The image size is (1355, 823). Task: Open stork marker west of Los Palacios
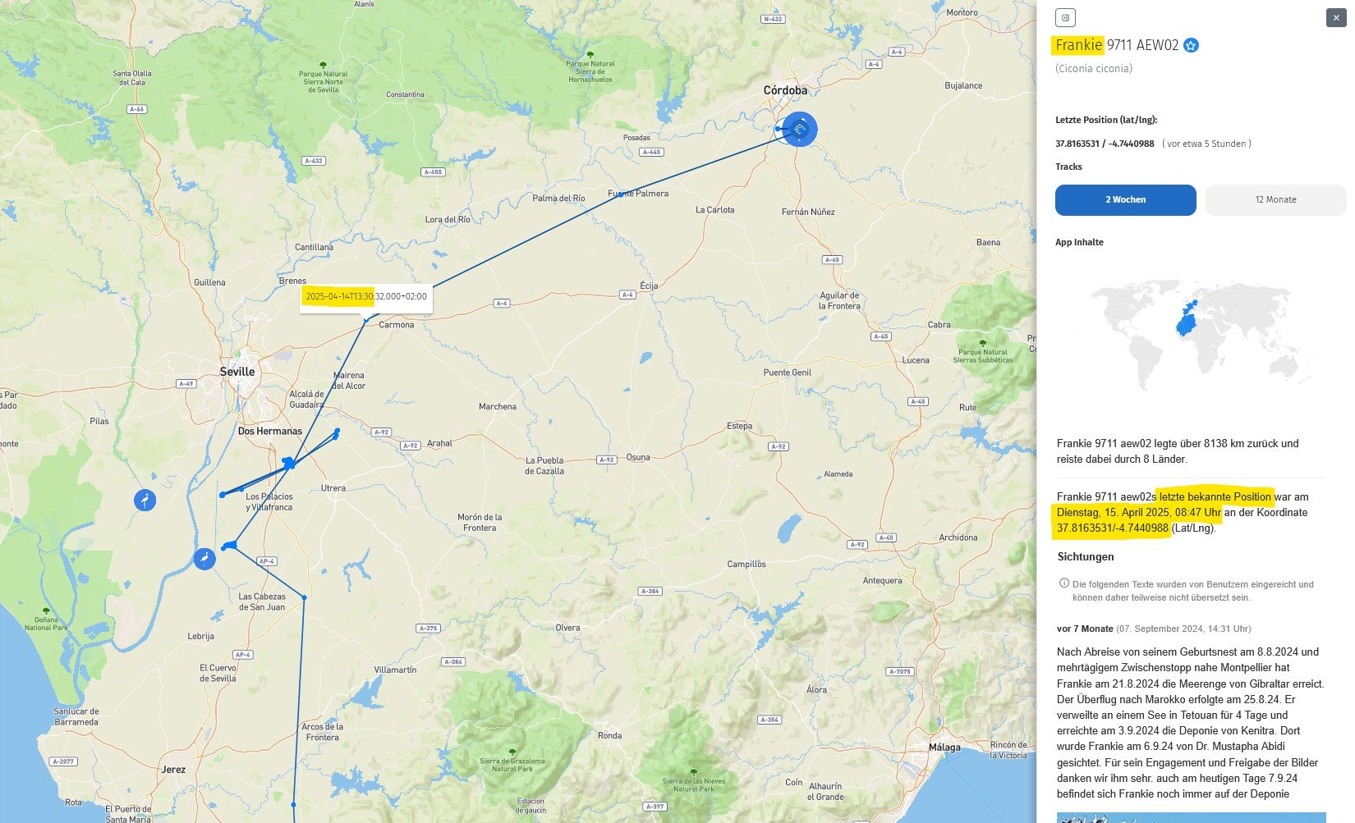[x=145, y=500]
